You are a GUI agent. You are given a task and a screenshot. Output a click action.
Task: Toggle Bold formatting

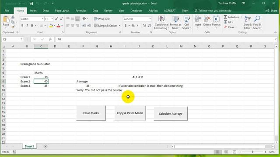(x=22, y=26)
